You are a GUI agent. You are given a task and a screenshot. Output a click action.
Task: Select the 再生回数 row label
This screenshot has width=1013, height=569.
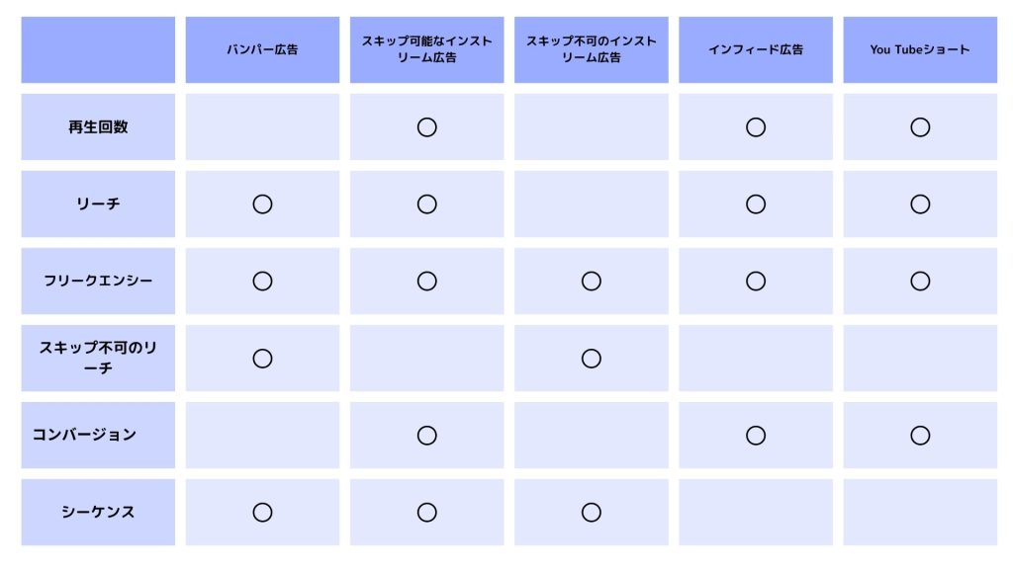tap(98, 127)
